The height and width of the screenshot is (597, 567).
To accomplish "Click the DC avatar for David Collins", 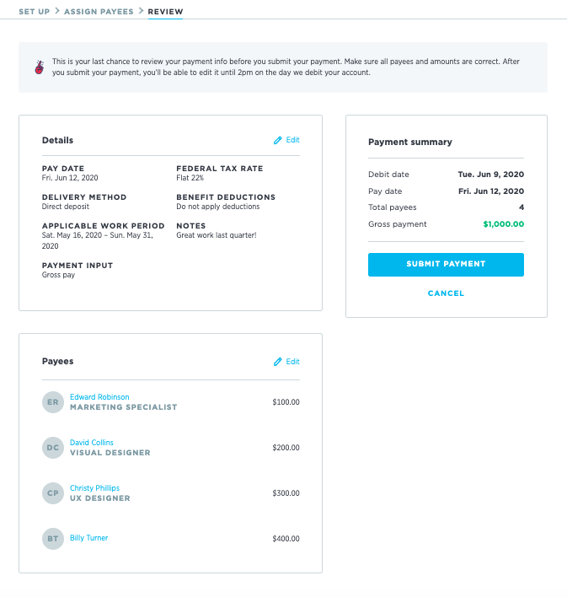I will click(53, 448).
